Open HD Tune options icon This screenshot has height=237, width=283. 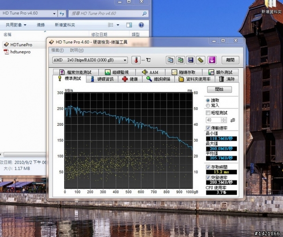pos(200,60)
